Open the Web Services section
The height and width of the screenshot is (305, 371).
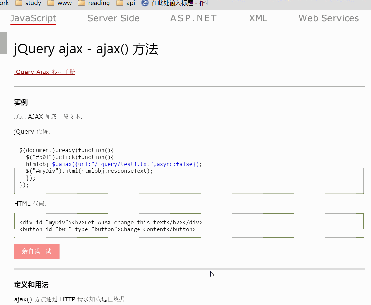click(x=328, y=18)
